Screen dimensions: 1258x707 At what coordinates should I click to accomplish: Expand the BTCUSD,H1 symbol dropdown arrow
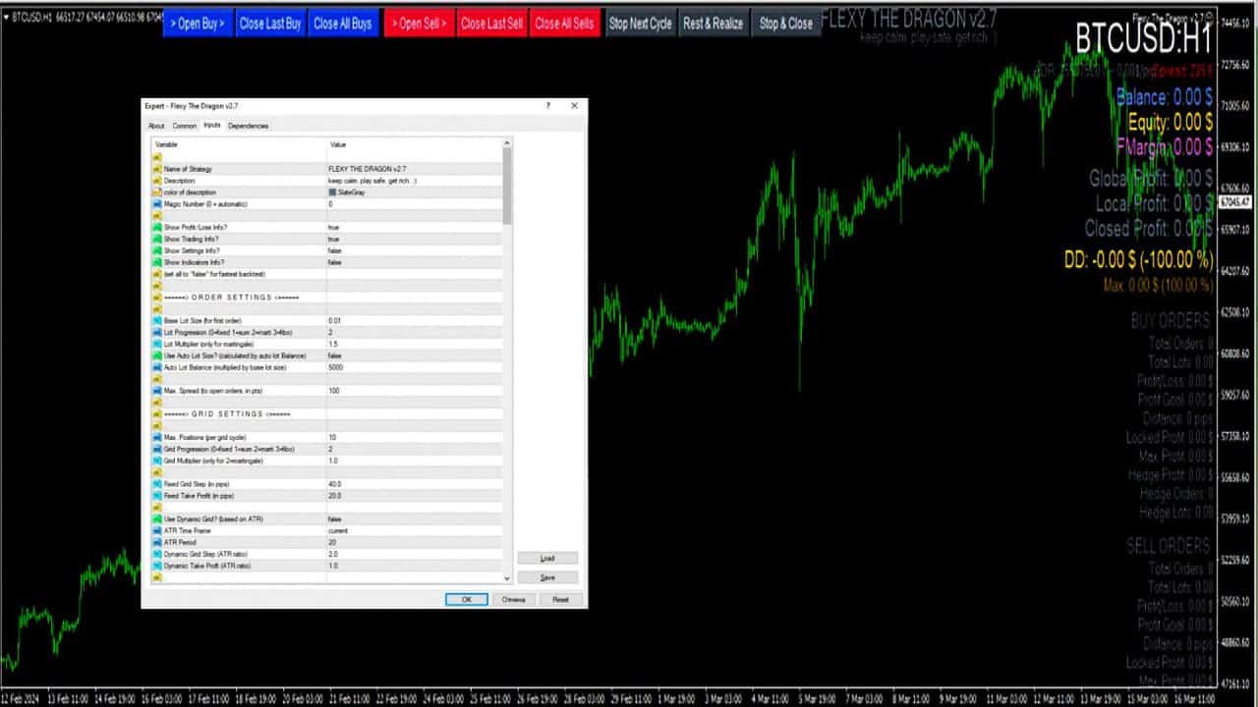[x=8, y=16]
